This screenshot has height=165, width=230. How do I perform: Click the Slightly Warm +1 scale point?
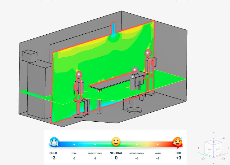click(137, 144)
